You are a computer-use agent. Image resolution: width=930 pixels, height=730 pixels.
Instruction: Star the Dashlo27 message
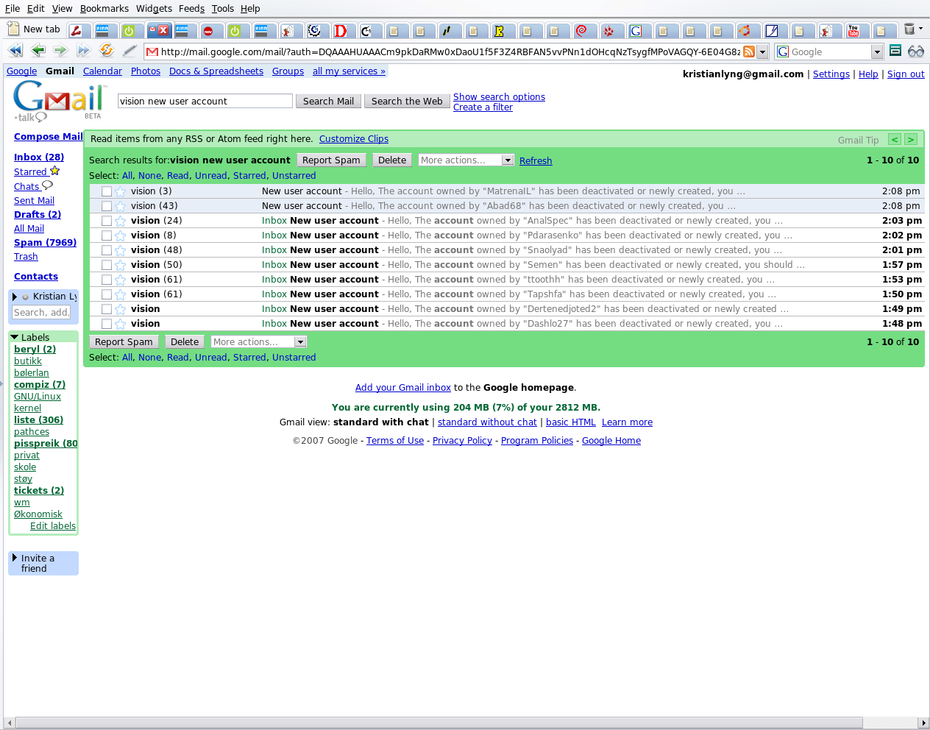[x=120, y=324]
